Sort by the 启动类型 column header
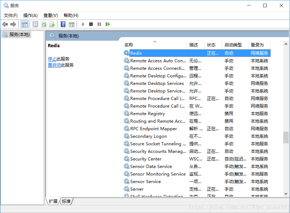 click(233, 45)
